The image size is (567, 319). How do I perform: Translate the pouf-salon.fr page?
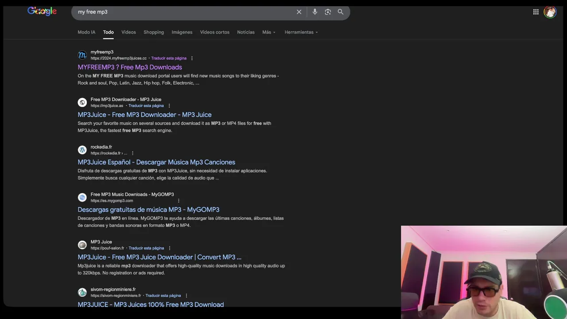pyautogui.click(x=146, y=248)
